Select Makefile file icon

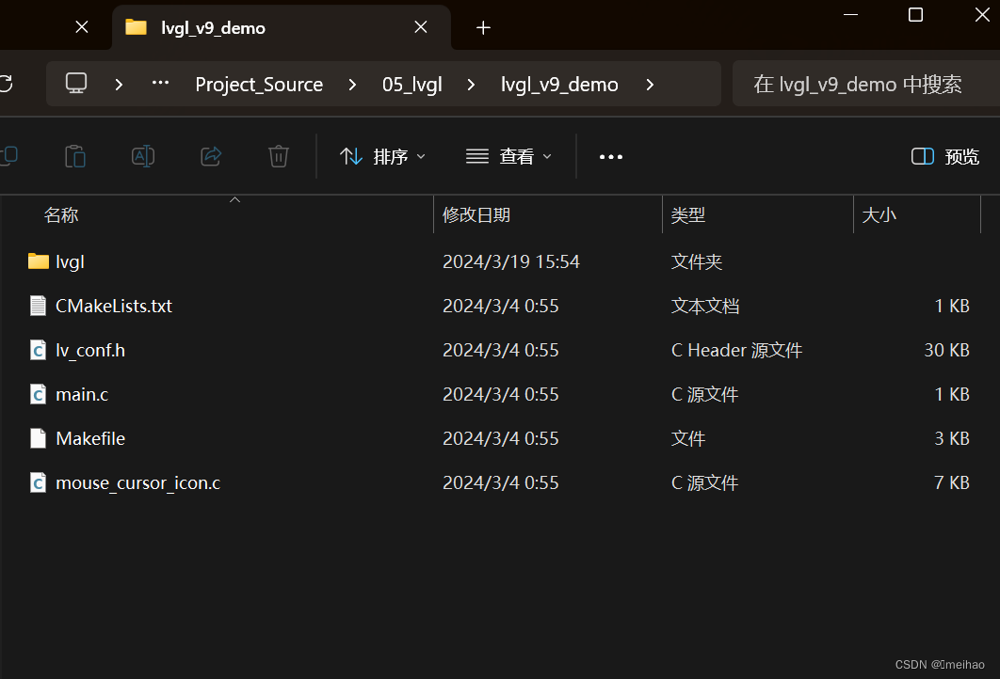tap(39, 438)
